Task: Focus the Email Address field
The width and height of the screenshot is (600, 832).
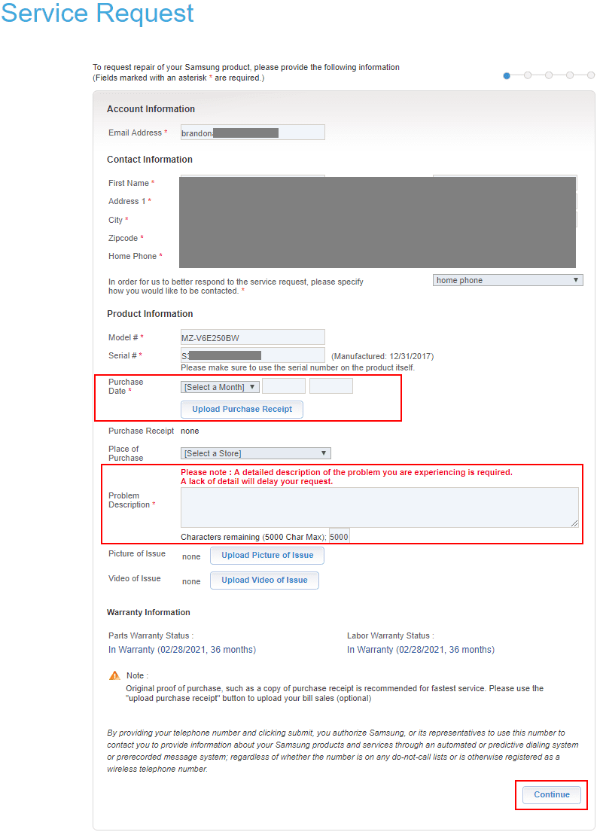Action: click(252, 133)
